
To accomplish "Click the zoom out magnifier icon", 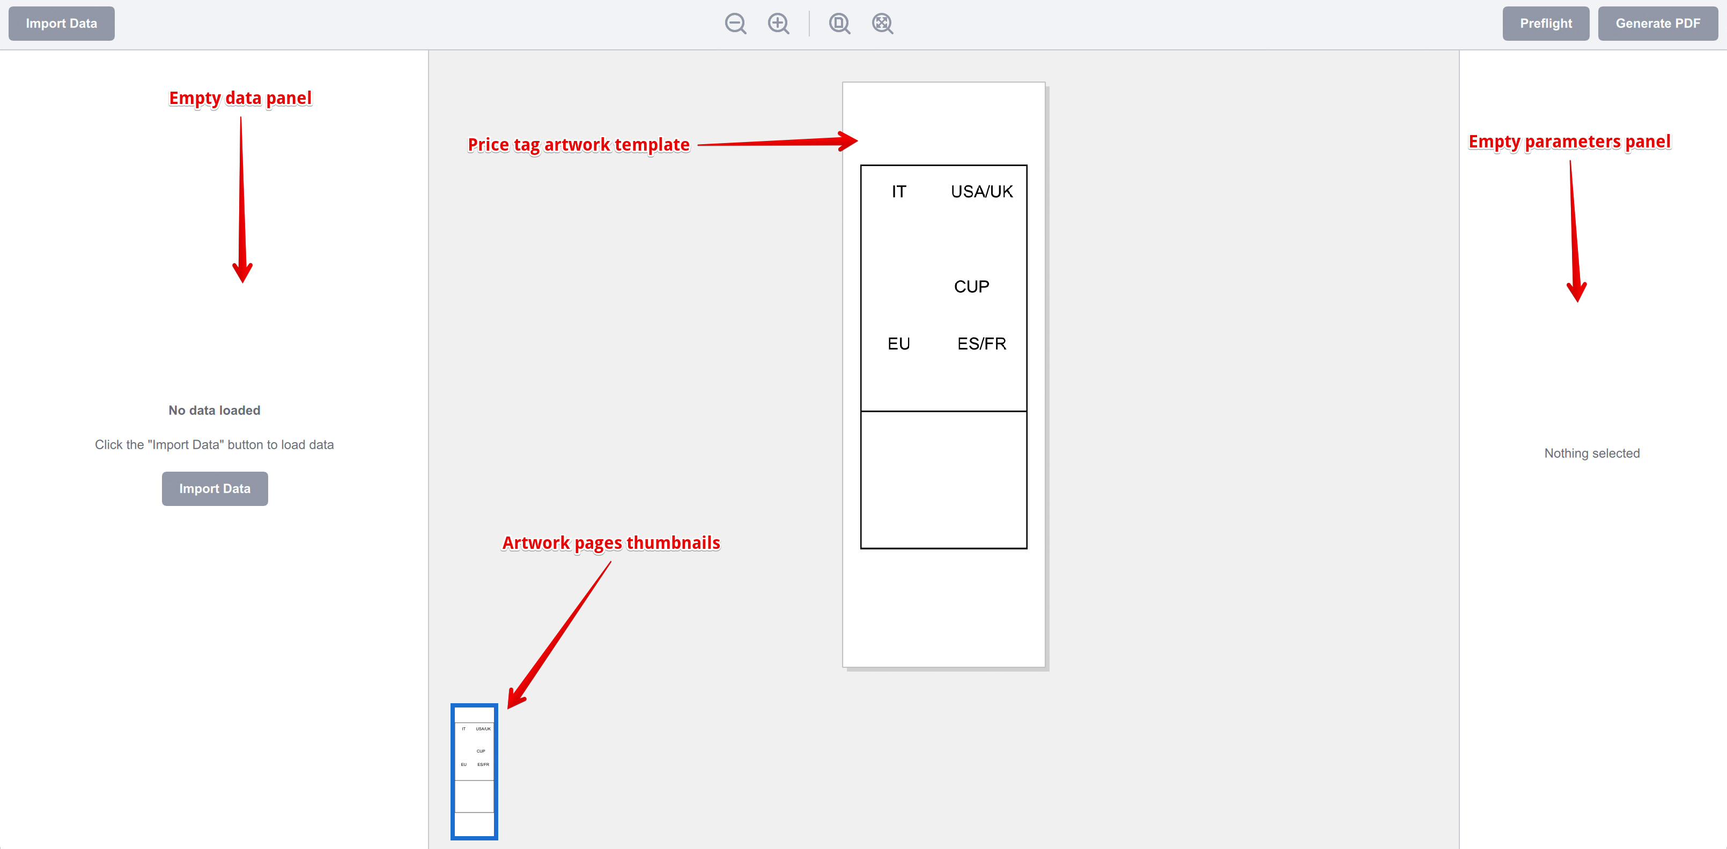I will pyautogui.click(x=735, y=24).
